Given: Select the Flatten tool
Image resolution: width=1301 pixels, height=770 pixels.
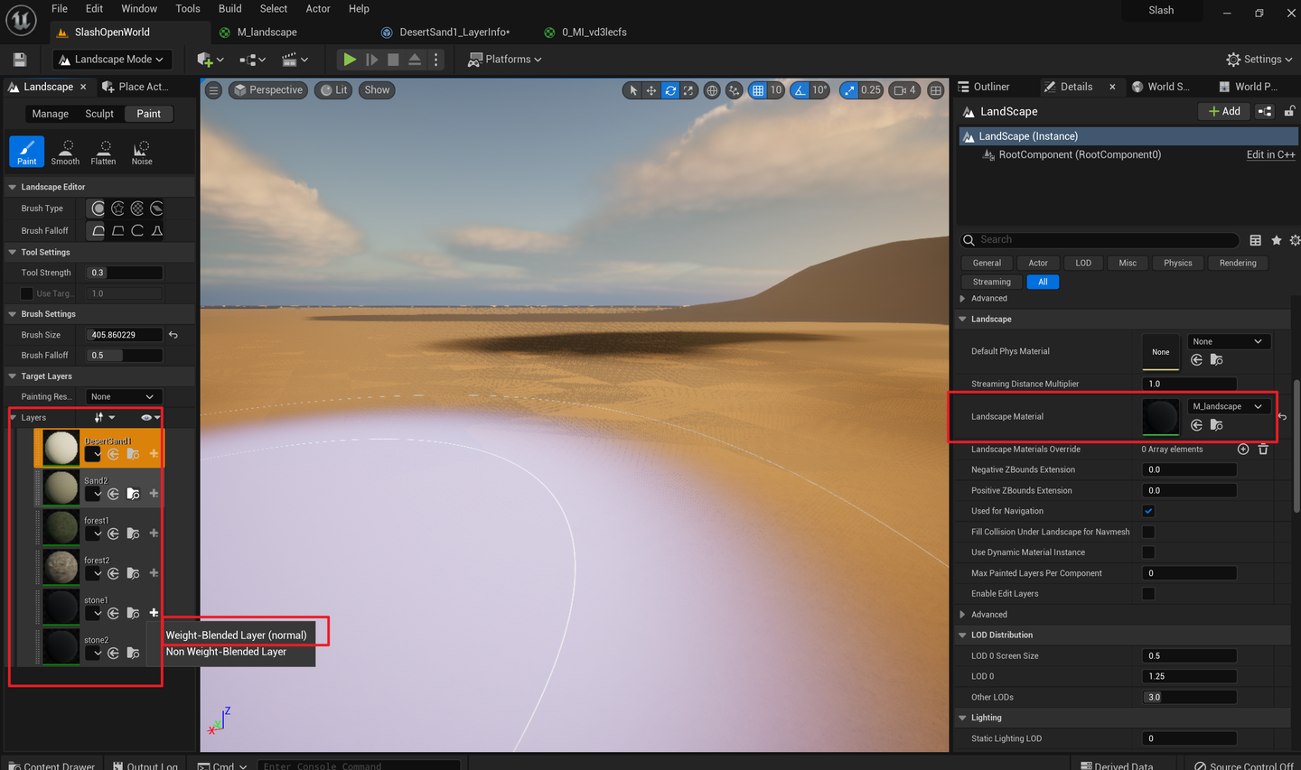Looking at the screenshot, I should pyautogui.click(x=103, y=152).
